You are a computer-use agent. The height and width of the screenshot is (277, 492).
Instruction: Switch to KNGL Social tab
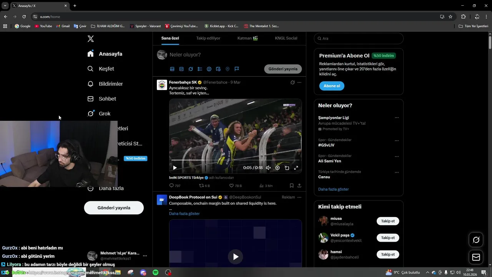[x=286, y=38]
